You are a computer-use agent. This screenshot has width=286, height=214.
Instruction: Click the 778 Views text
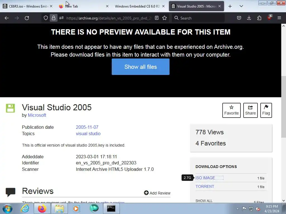pyautogui.click(x=209, y=132)
